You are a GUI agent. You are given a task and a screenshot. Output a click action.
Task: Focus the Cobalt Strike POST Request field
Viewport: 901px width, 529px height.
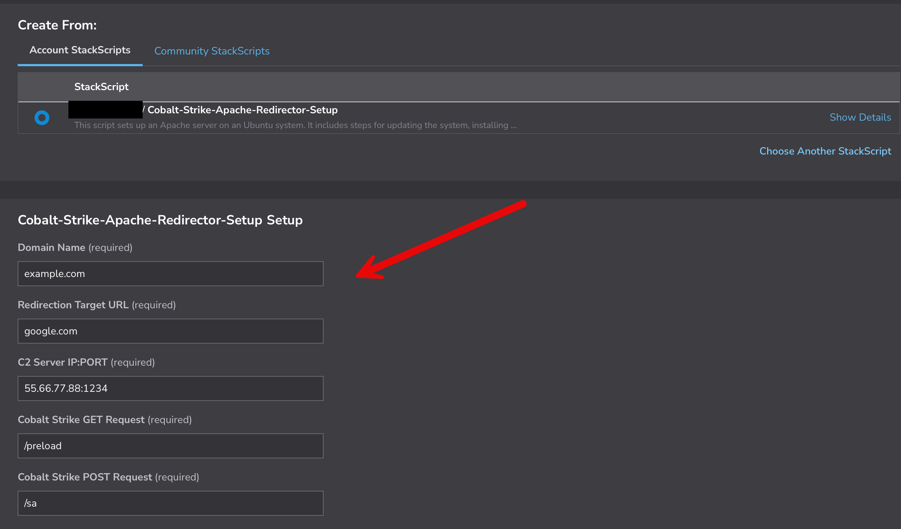(171, 503)
